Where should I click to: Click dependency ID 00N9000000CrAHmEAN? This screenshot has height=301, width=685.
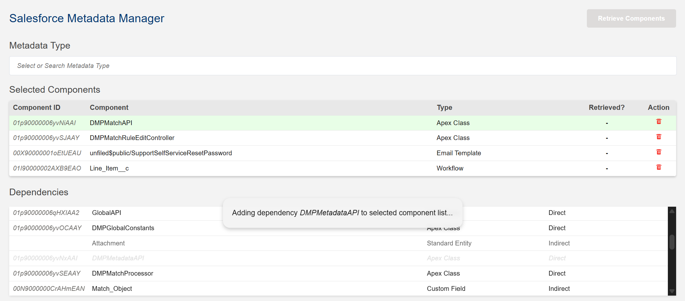(49, 289)
